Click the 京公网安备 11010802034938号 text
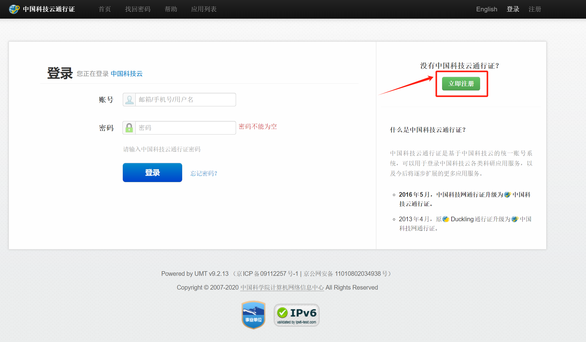 point(345,274)
